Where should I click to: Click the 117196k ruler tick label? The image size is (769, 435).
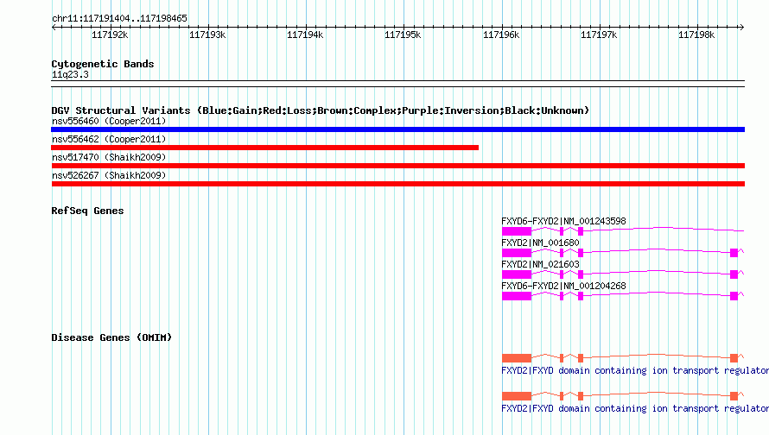coord(501,35)
